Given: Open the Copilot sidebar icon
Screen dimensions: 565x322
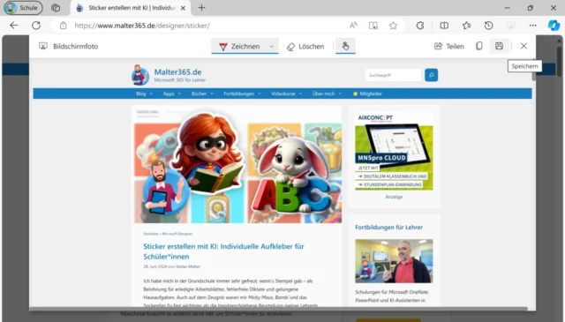Looking at the screenshot, I should click(x=554, y=26).
